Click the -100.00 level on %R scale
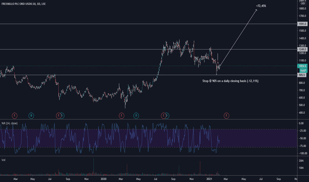The image size is (309, 182). [x=303, y=153]
